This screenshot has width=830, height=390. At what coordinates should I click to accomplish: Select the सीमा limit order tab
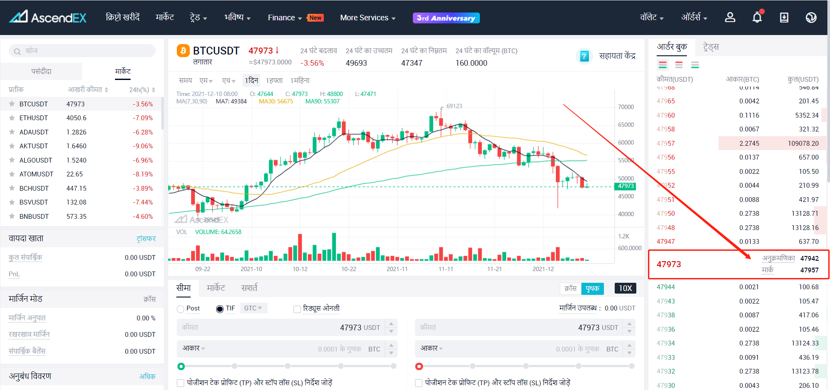(183, 288)
